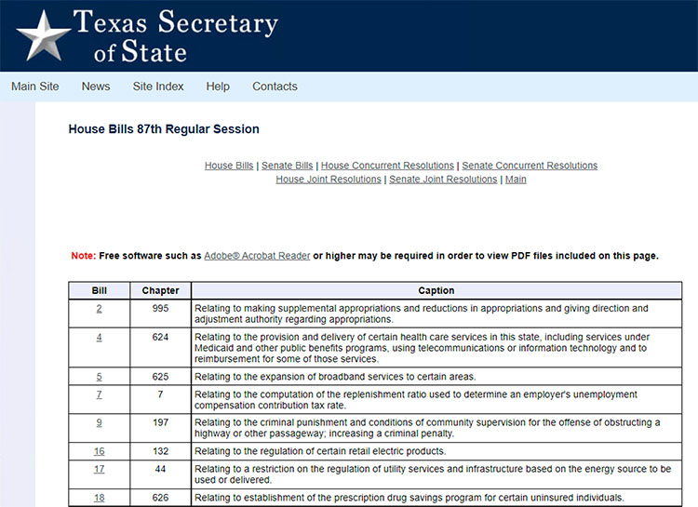Open the Adobe Acrobat Reader link
This screenshot has height=507, width=698.
click(x=257, y=256)
